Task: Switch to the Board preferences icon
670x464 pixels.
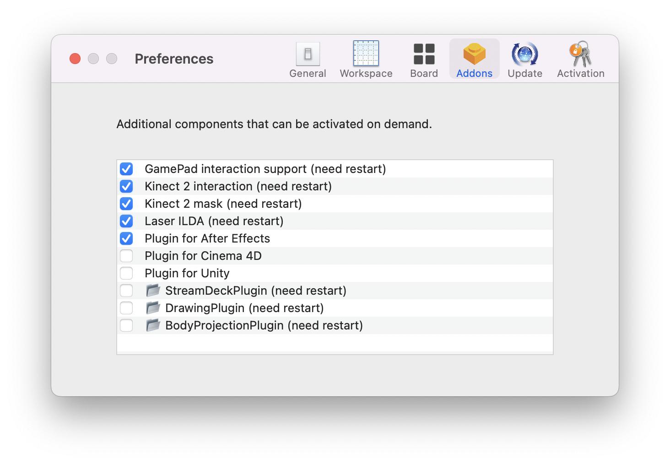Action: point(424,54)
